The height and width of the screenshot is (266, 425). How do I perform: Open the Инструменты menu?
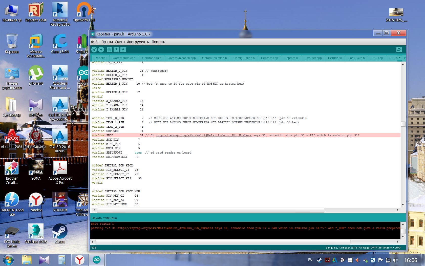(138, 42)
